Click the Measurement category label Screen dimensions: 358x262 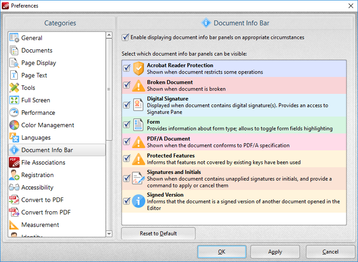[40, 225]
